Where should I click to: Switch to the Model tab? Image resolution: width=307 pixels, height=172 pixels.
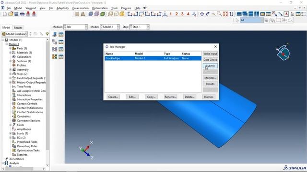(x=6, y=28)
